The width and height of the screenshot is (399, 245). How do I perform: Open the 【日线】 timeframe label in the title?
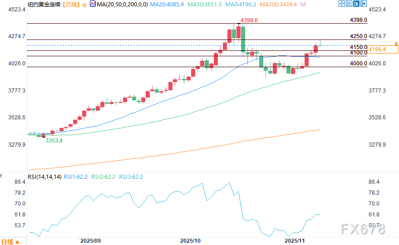pyautogui.click(x=70, y=4)
